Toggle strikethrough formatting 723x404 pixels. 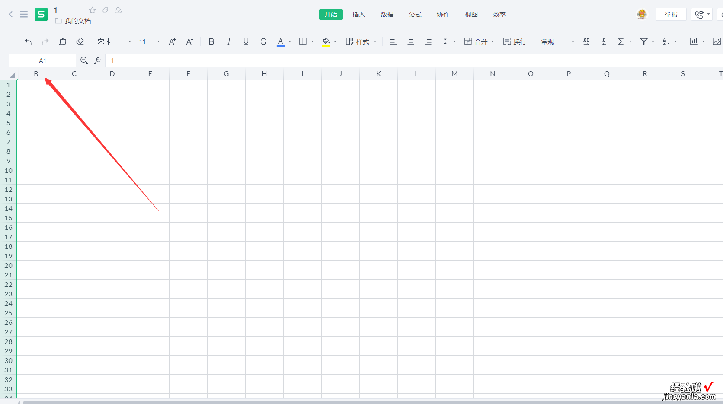pos(263,41)
